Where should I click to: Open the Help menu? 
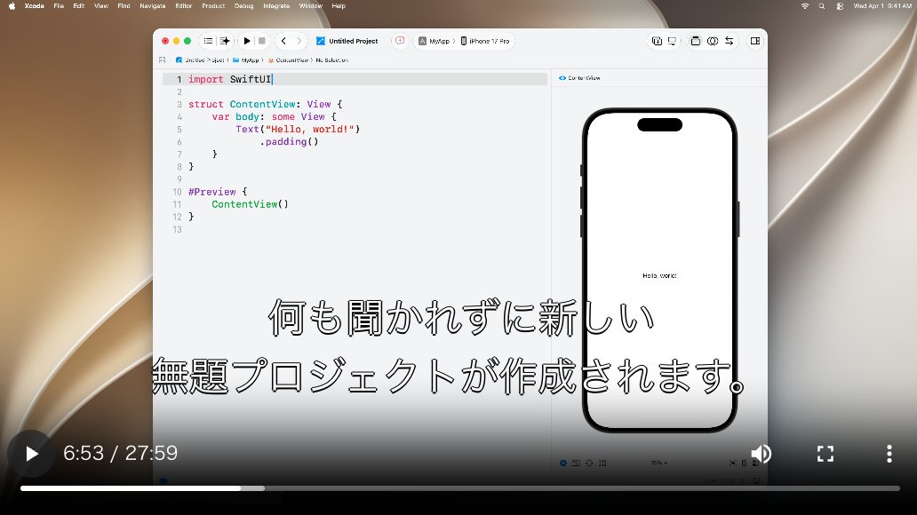339,6
